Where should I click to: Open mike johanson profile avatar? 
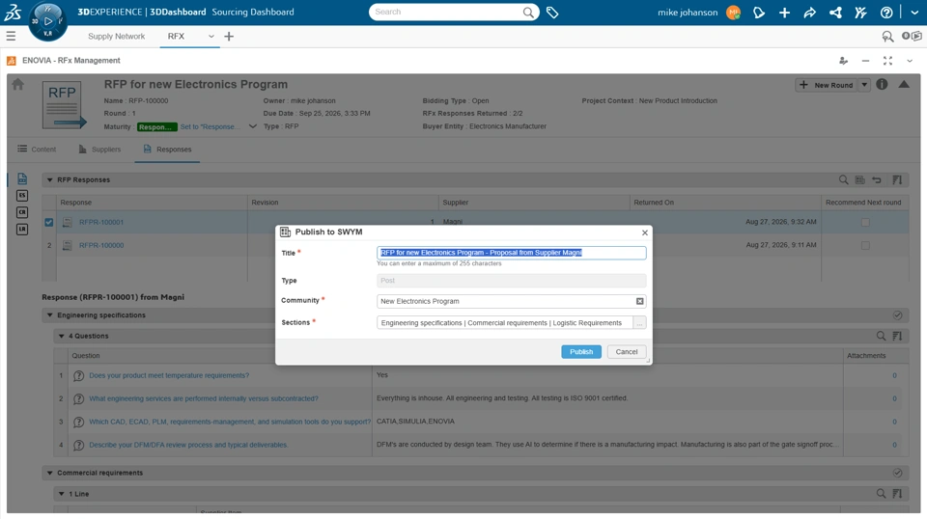733,13
